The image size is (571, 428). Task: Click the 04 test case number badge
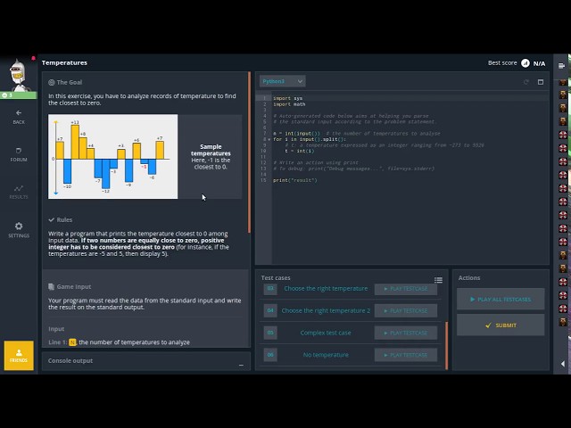pyautogui.click(x=270, y=311)
